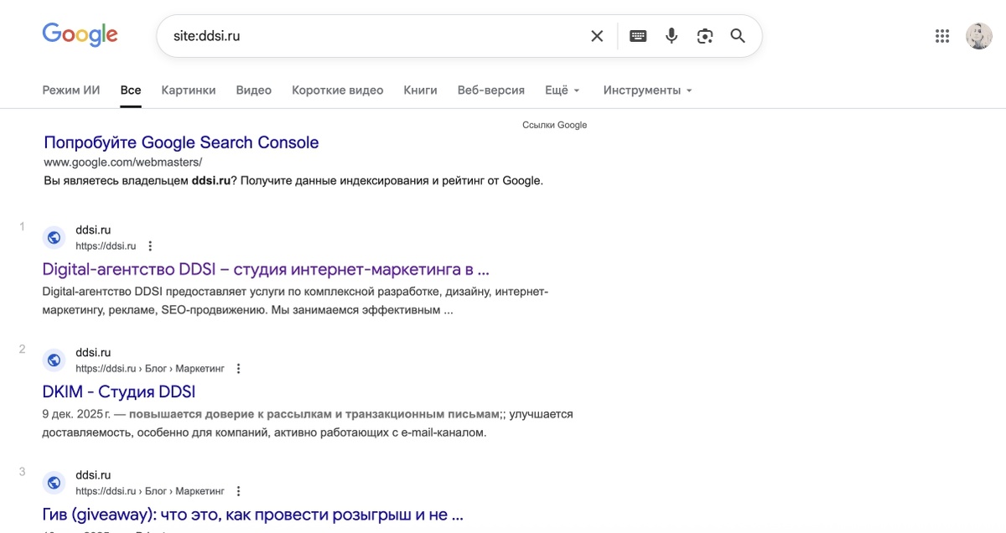
Task: Open your Google account profile picture
Action: pyautogui.click(x=978, y=35)
